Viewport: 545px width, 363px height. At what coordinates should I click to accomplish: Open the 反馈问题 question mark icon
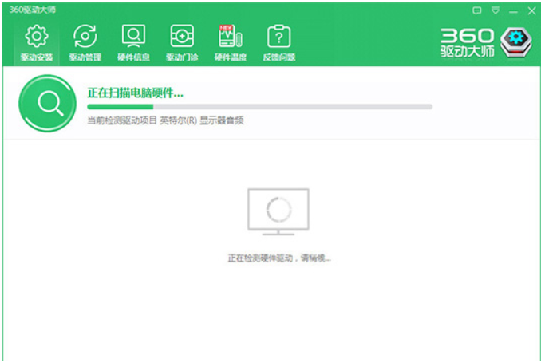point(278,37)
